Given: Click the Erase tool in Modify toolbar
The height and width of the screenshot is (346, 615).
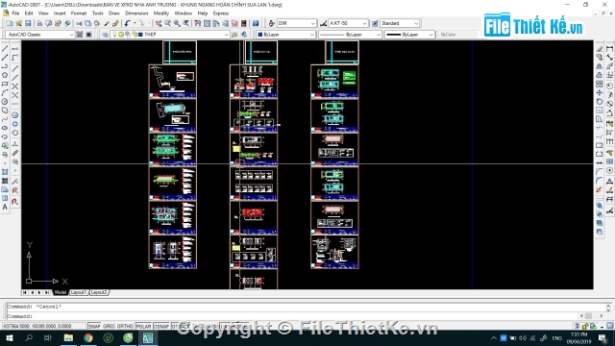Looking at the screenshot, I should click(600, 49).
